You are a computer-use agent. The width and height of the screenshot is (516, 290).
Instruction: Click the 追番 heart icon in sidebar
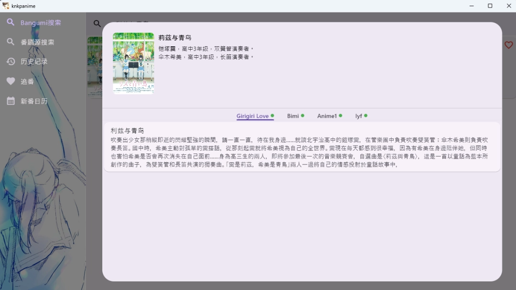pyautogui.click(x=10, y=81)
